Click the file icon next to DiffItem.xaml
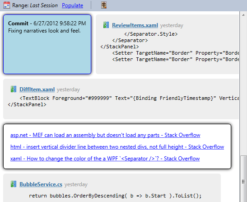247x202 pixels. [14, 89]
